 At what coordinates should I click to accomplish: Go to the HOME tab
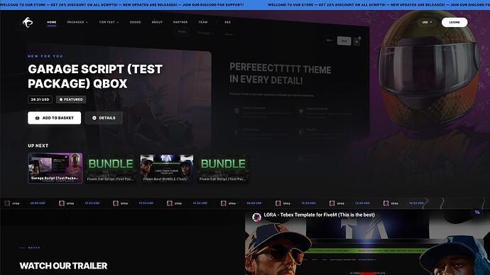coord(52,22)
